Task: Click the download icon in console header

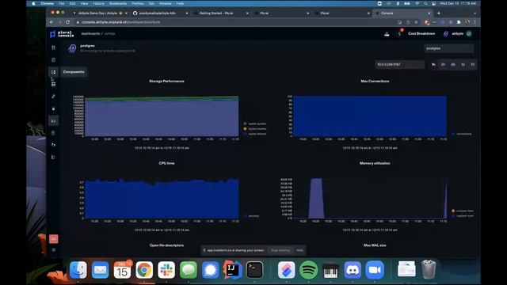Action: coord(387,34)
